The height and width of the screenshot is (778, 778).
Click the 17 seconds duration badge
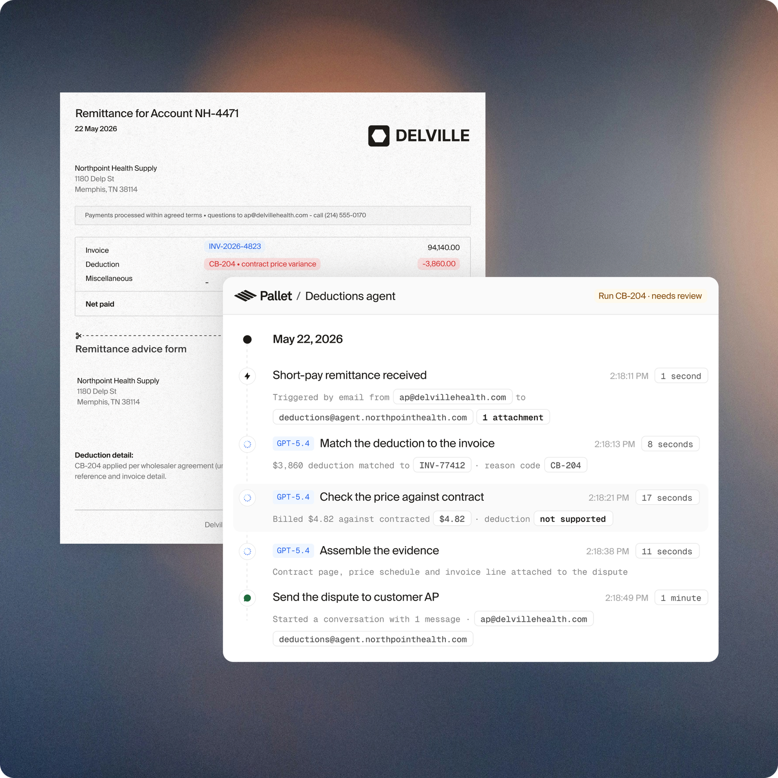(667, 497)
